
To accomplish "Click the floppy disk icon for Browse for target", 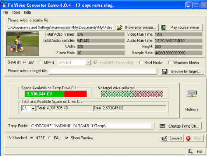I will click(x=165, y=71).
